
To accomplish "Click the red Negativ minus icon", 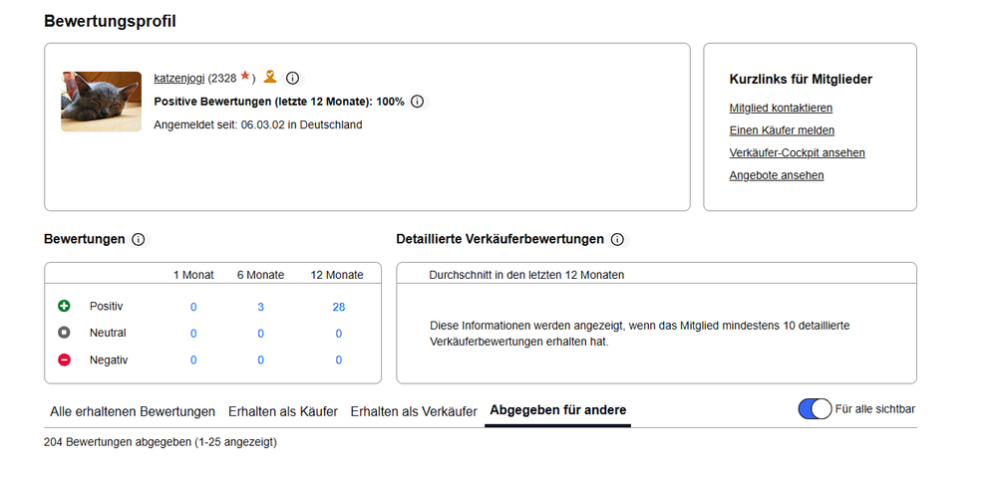I will (x=65, y=359).
